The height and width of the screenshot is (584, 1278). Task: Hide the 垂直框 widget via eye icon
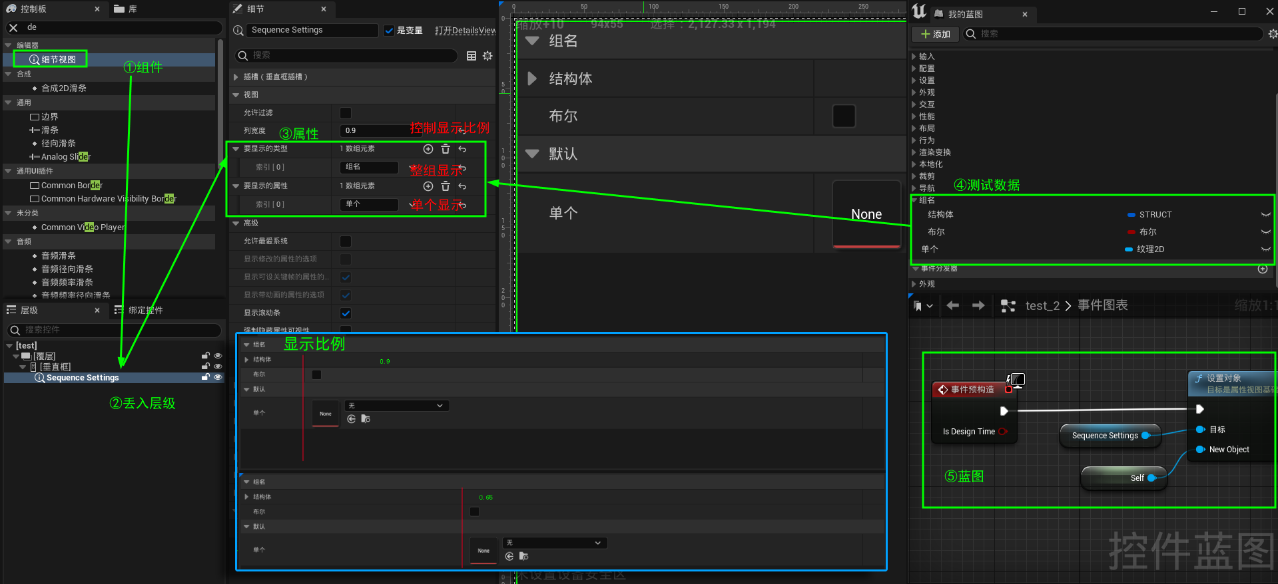click(x=218, y=366)
